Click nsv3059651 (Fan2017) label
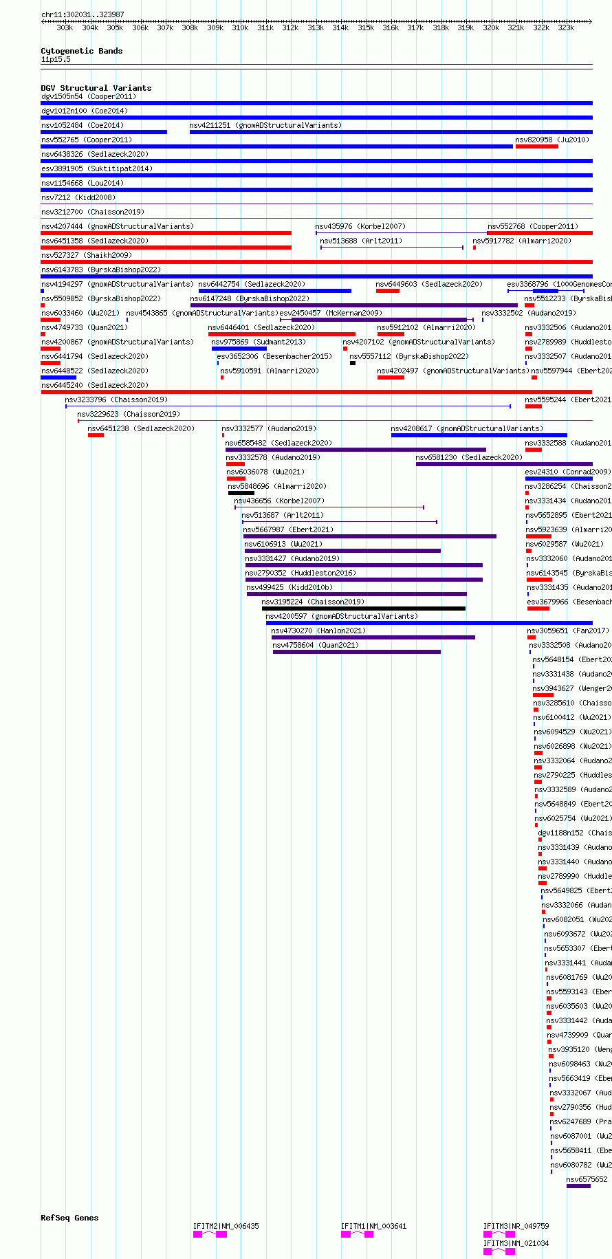 point(568,631)
